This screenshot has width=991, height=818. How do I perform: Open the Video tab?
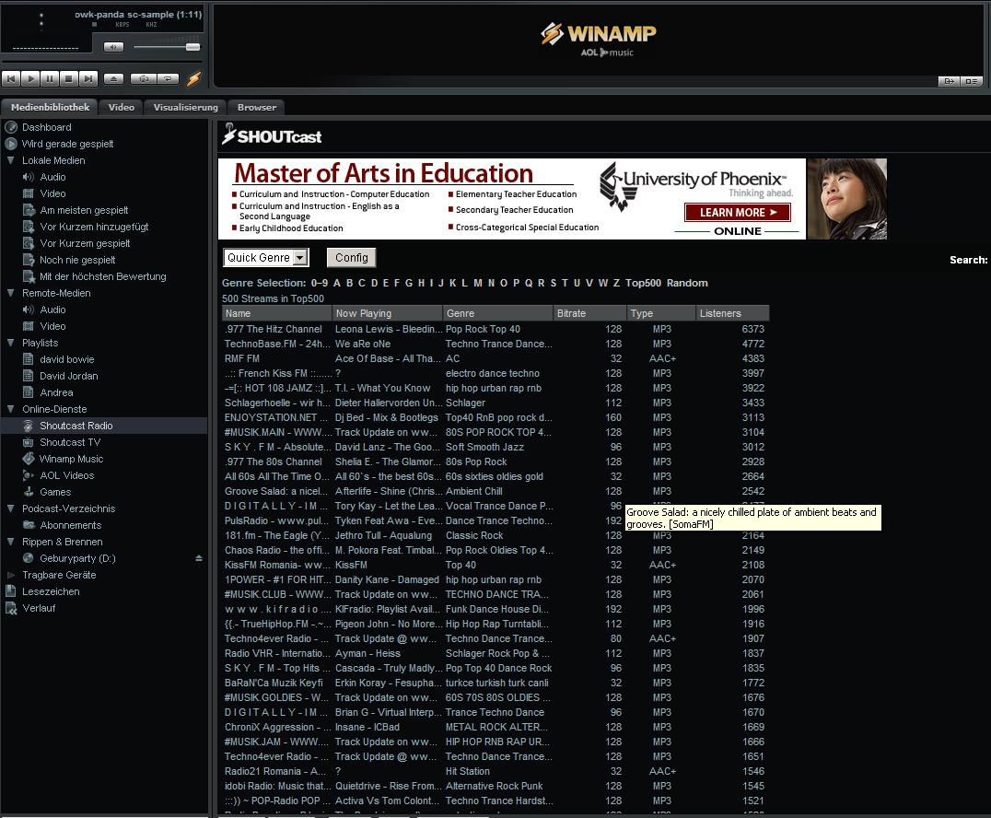122,108
